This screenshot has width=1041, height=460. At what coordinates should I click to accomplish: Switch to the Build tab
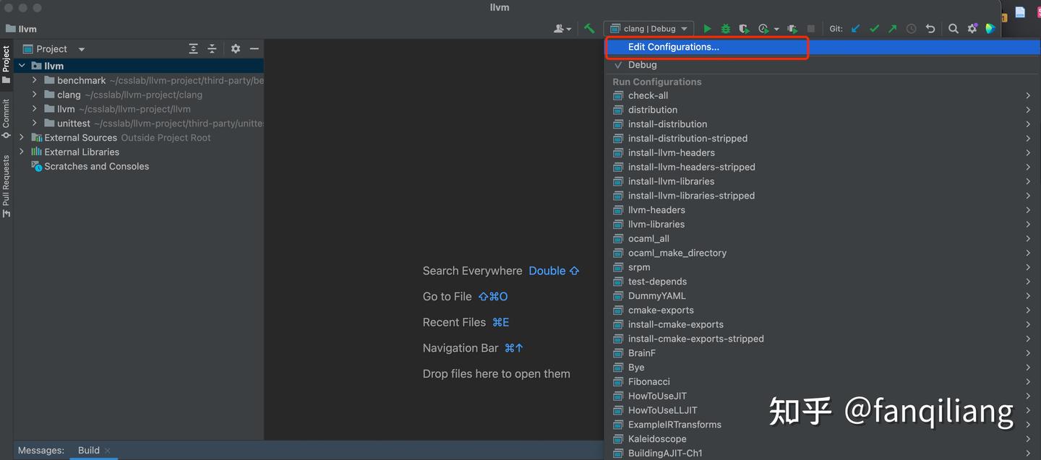coord(89,450)
